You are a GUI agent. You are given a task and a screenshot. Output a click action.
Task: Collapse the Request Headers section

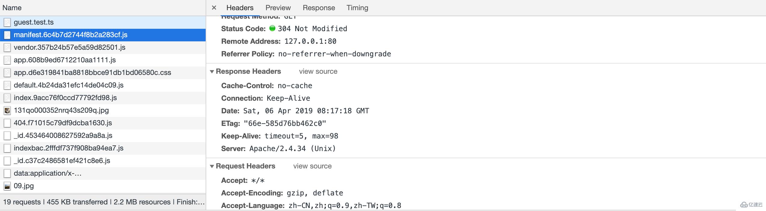(x=212, y=166)
